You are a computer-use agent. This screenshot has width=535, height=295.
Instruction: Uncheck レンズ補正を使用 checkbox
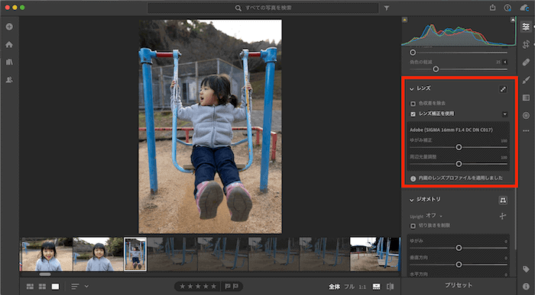click(413, 114)
